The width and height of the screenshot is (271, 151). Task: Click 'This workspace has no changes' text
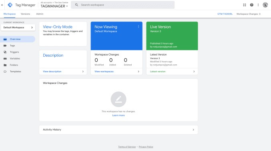[x=118, y=111]
